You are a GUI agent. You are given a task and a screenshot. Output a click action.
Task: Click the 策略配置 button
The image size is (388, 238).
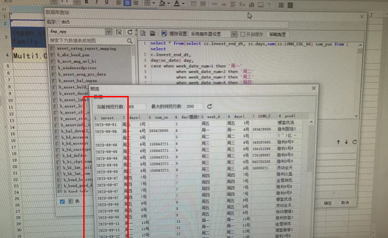(277, 34)
